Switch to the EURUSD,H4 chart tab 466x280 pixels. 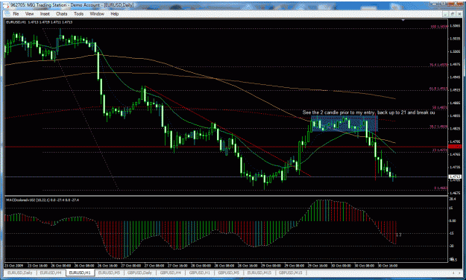click(51, 273)
